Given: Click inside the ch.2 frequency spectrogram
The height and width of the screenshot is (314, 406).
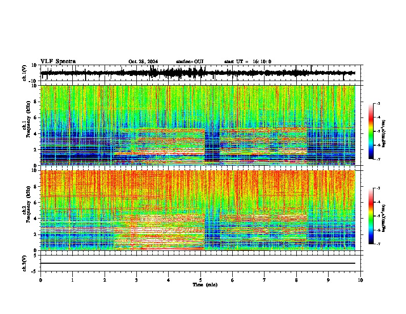Looking at the screenshot, I should pyautogui.click(x=197, y=210).
